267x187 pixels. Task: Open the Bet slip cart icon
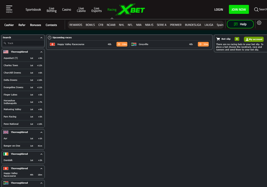[218, 39]
